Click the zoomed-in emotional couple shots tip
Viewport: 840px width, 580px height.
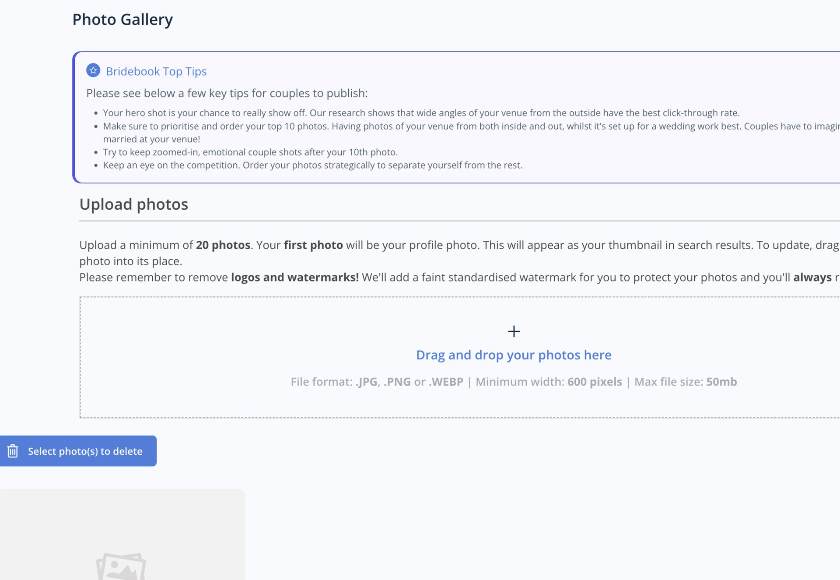(250, 152)
